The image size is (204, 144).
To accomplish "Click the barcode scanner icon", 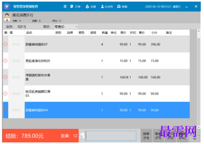I will click(x=82, y=136).
